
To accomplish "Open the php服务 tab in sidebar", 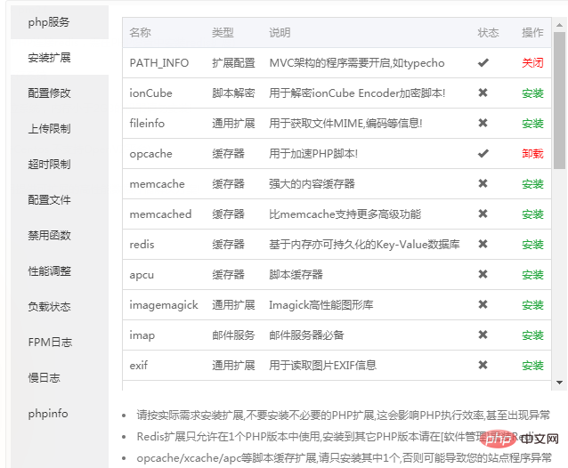I will pyautogui.click(x=49, y=21).
